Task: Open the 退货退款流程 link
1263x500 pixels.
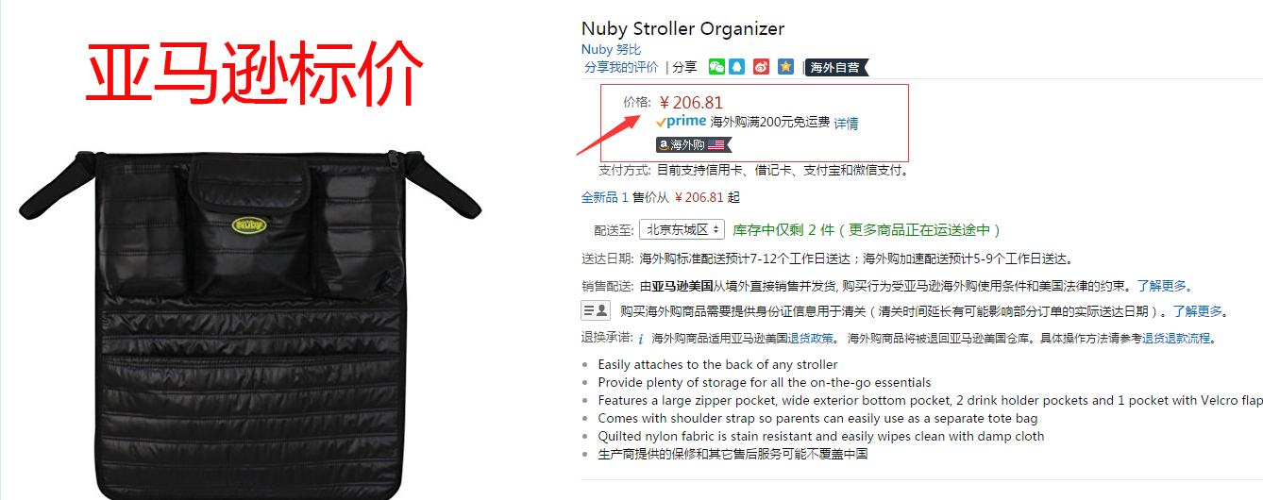Action: (1176, 339)
